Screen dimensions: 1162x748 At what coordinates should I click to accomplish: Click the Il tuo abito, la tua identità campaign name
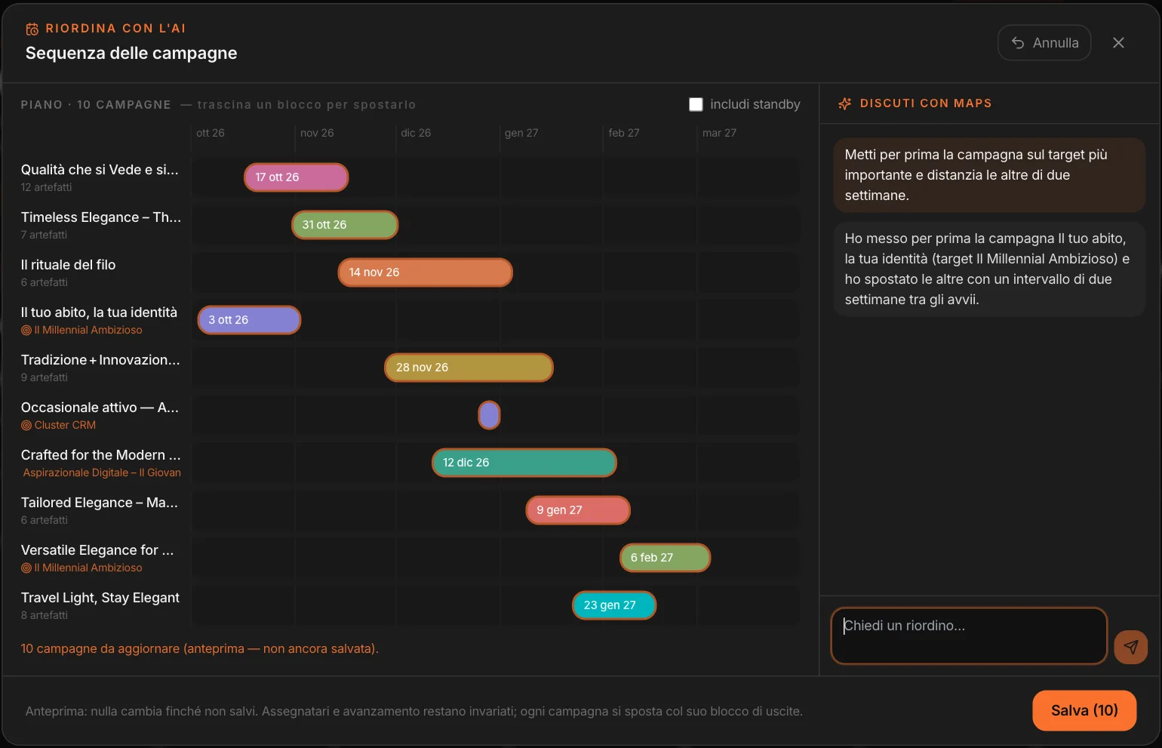point(100,312)
